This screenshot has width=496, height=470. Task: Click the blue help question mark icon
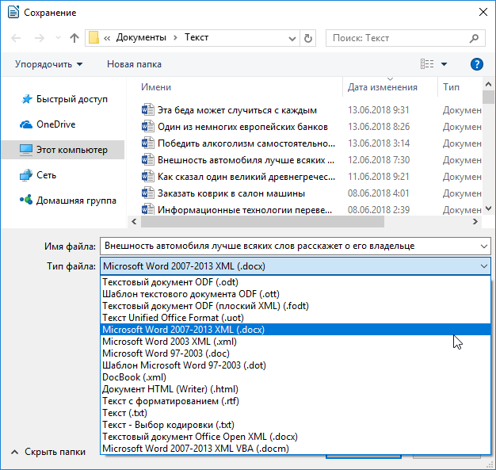[476, 64]
